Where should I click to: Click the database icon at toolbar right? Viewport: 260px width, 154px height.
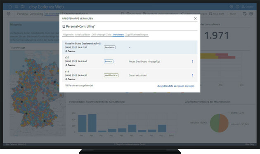(x=251, y=14)
